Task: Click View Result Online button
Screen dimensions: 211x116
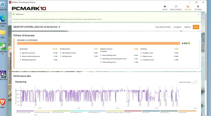Action: tap(163, 27)
